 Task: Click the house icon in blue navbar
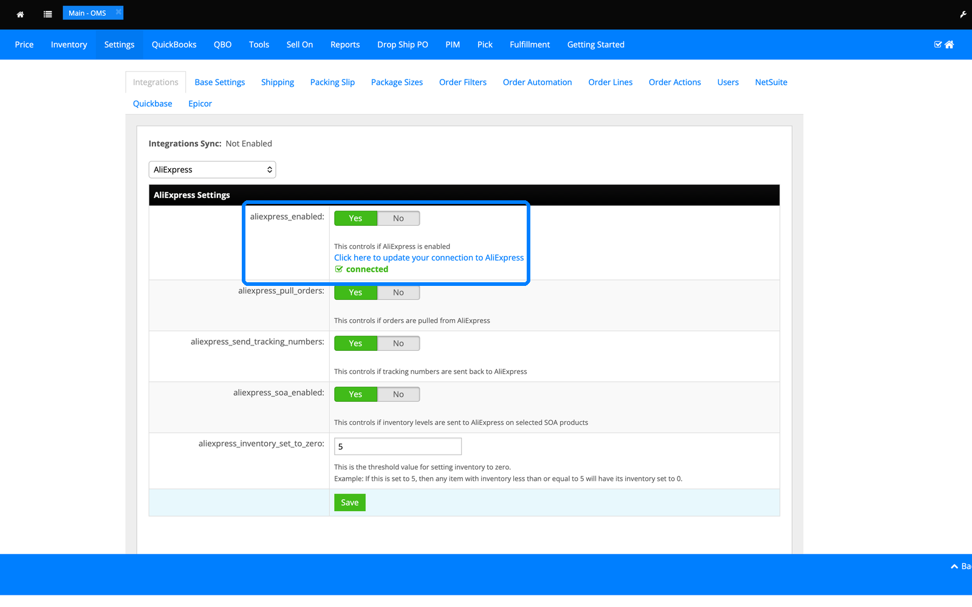point(950,44)
